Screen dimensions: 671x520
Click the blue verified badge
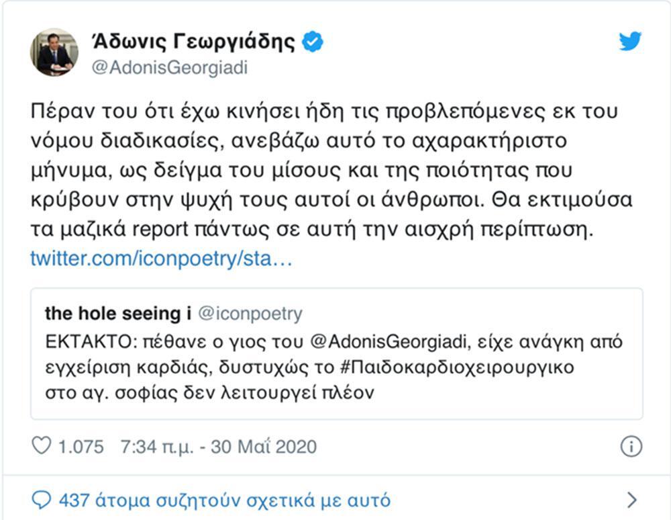(x=312, y=42)
